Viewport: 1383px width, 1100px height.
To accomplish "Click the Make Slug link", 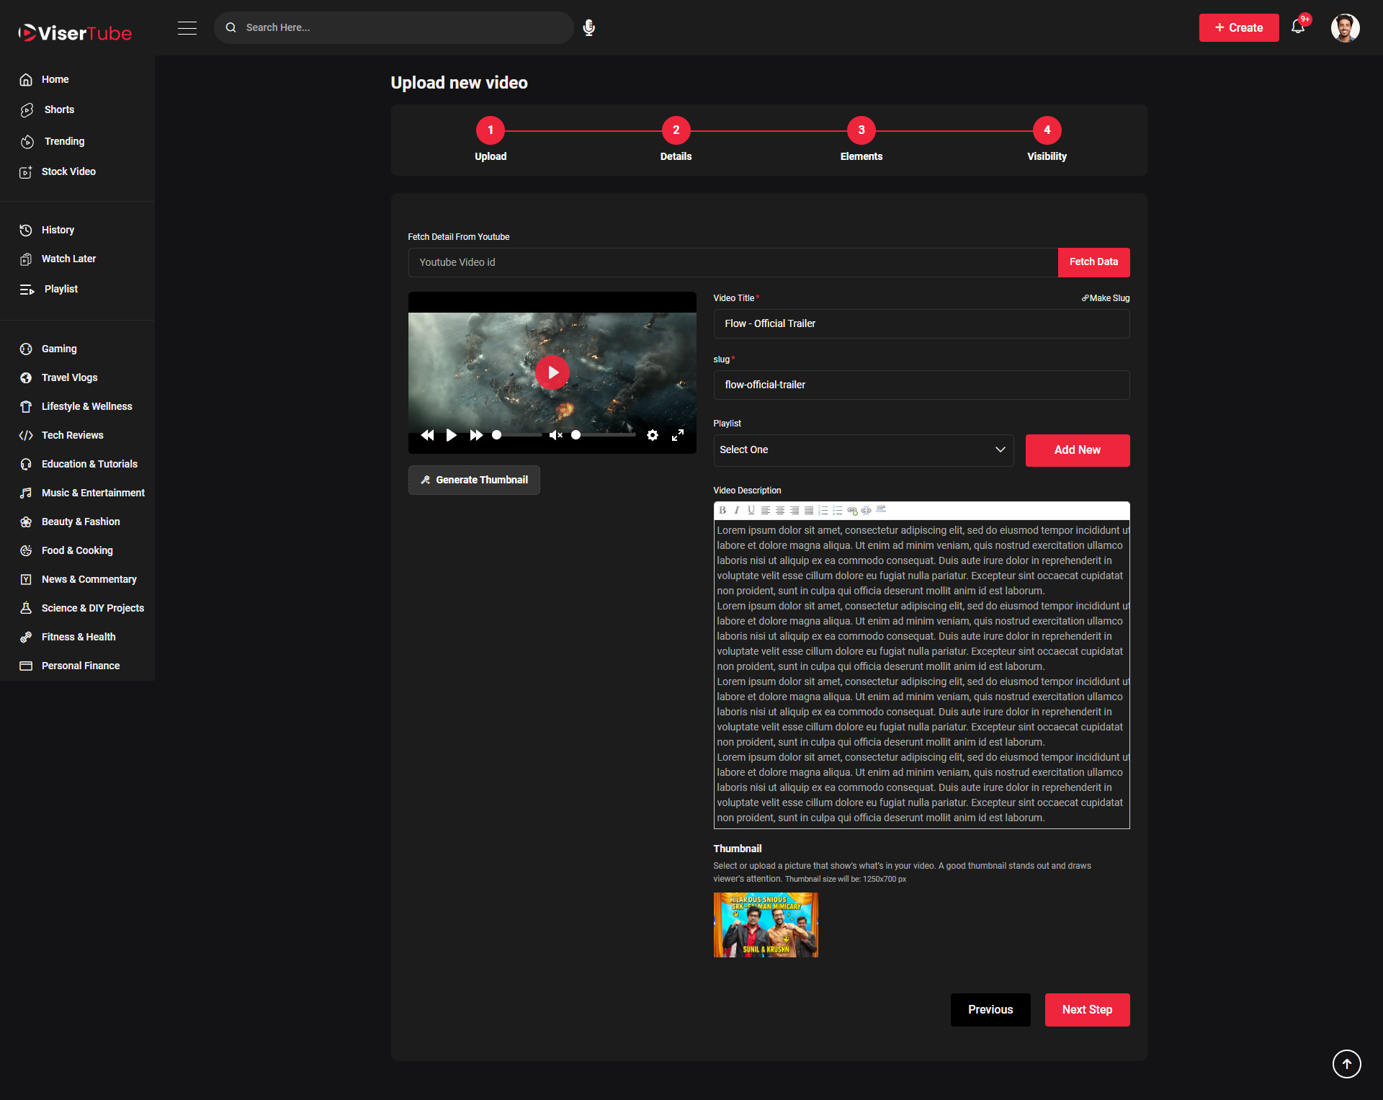I will click(x=1106, y=298).
